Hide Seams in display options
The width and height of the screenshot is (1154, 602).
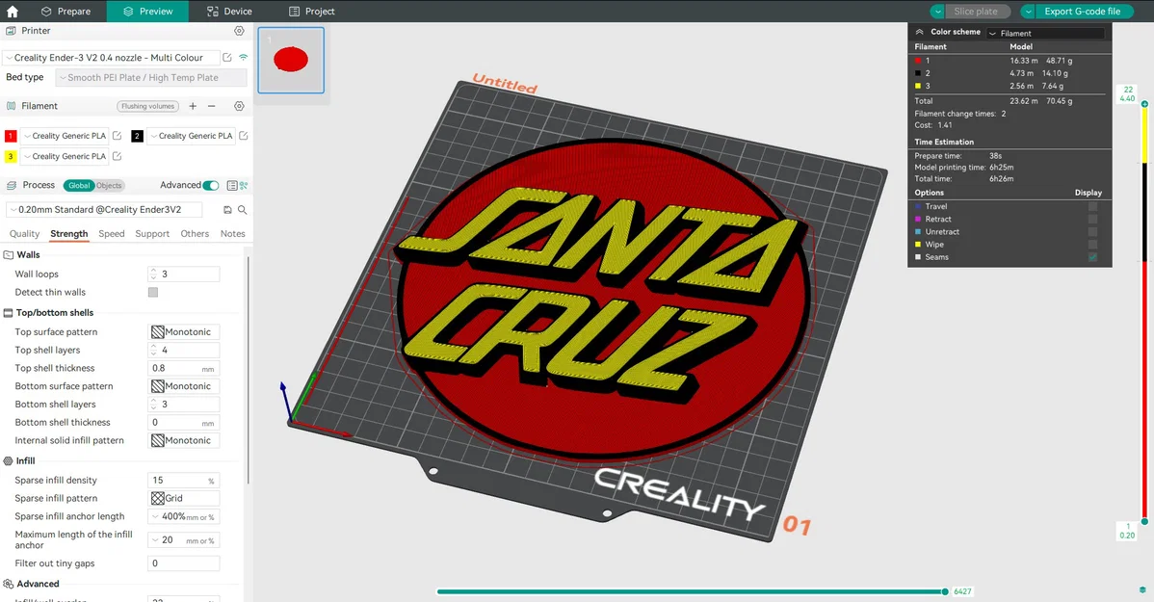click(1093, 257)
